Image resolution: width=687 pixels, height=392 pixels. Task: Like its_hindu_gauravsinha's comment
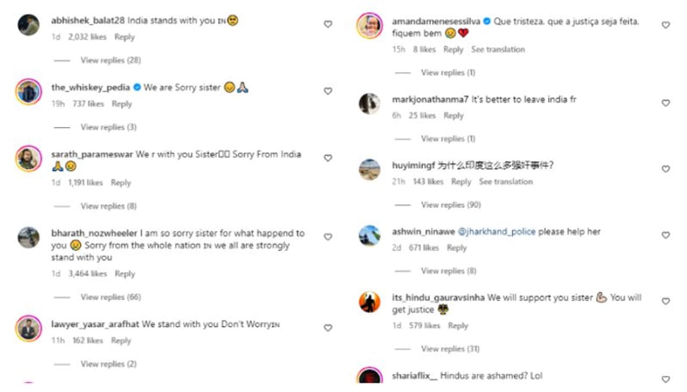tap(666, 301)
